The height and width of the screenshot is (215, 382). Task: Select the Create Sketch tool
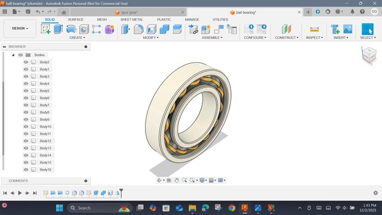click(45, 29)
